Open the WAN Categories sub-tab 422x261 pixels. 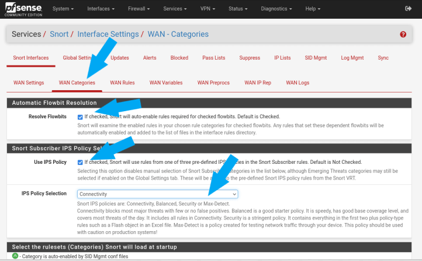[77, 83]
